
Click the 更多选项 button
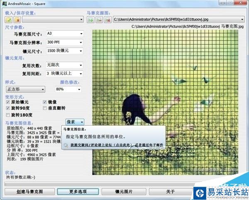78,192
